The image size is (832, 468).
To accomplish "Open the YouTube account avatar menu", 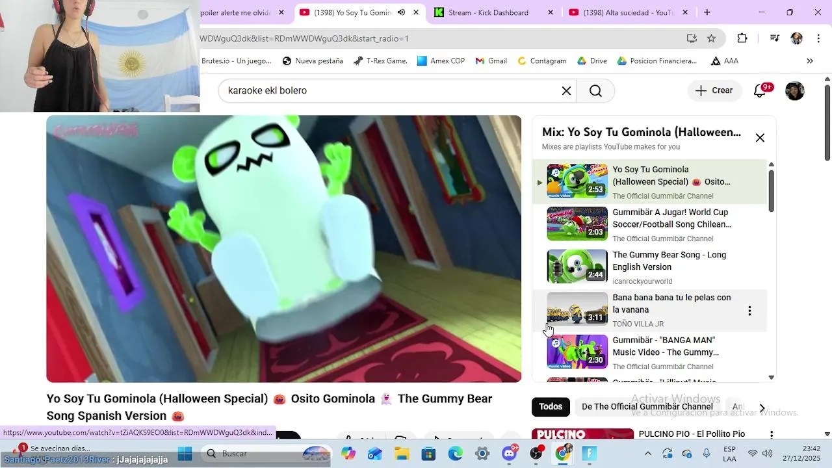I will pyautogui.click(x=794, y=91).
